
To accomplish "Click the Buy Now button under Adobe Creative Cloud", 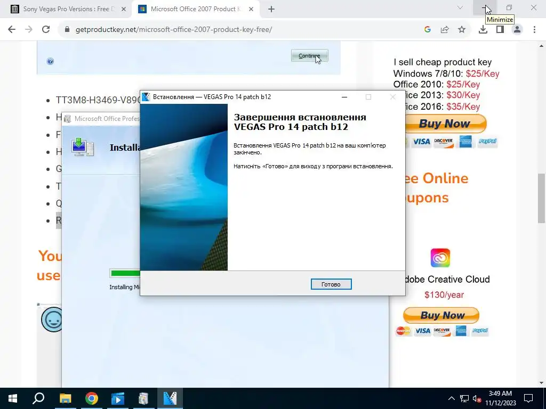I will [x=441, y=315].
